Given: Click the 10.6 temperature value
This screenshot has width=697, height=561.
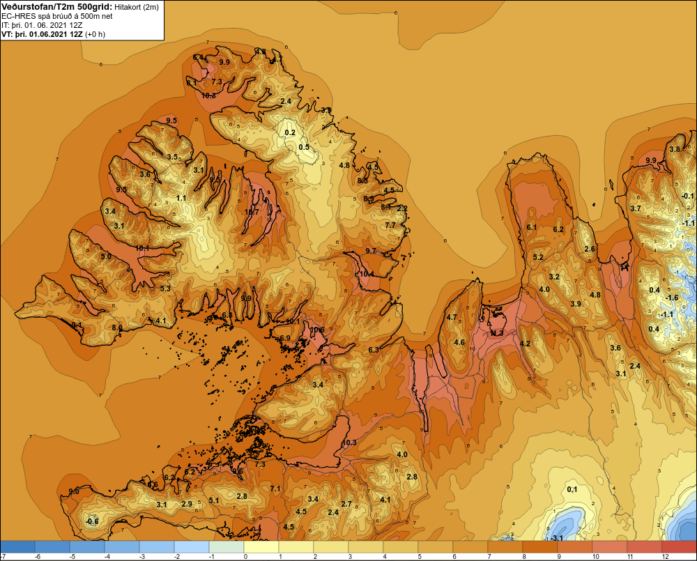Looking at the screenshot, I should coord(317,330).
